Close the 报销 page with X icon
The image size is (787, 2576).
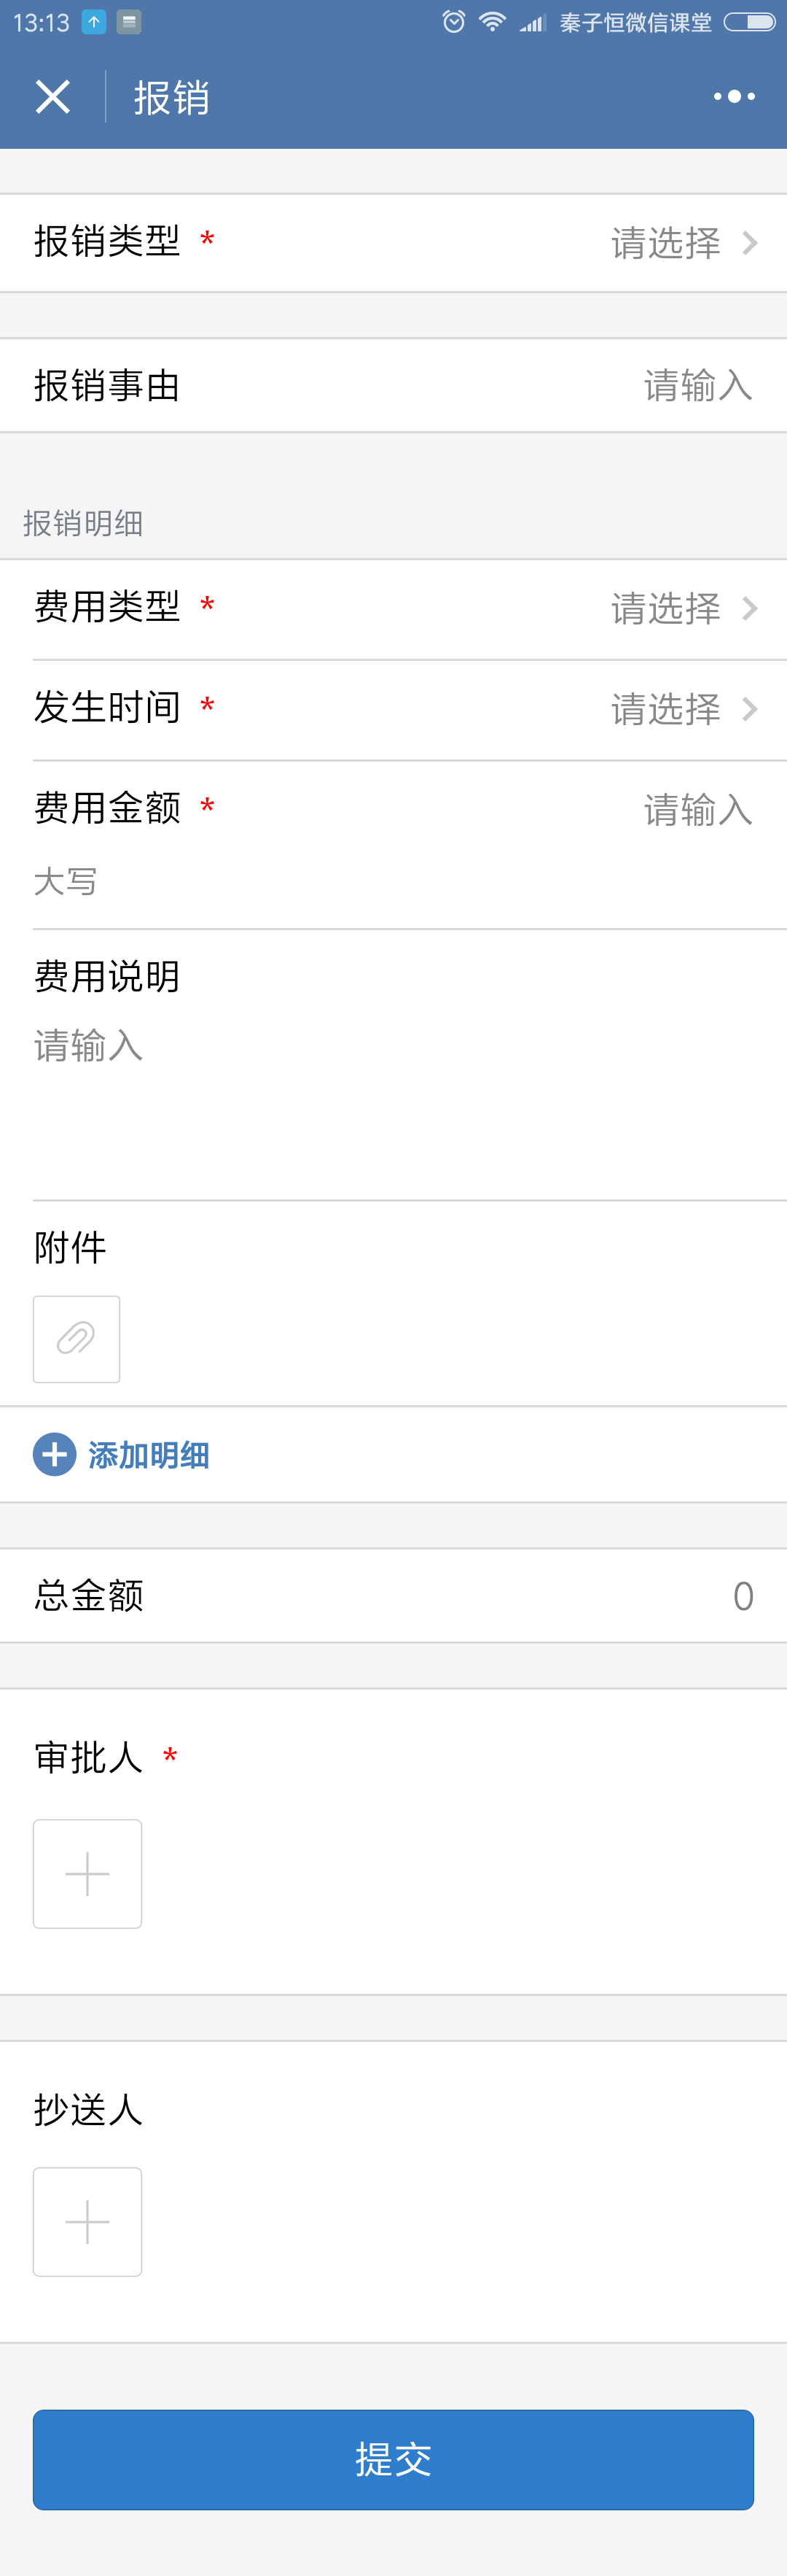(52, 97)
